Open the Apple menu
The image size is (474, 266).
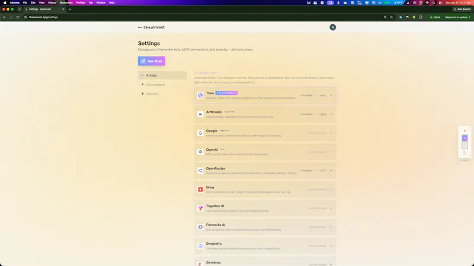click(5, 3)
